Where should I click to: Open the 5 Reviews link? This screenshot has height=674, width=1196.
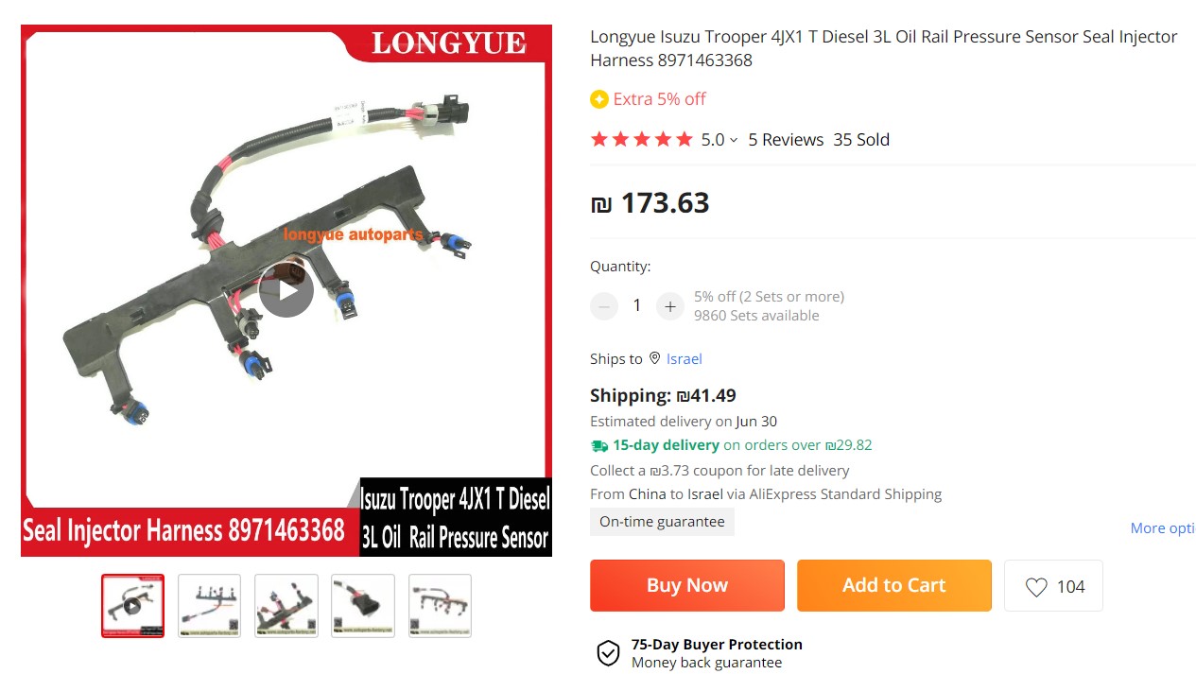coord(786,140)
